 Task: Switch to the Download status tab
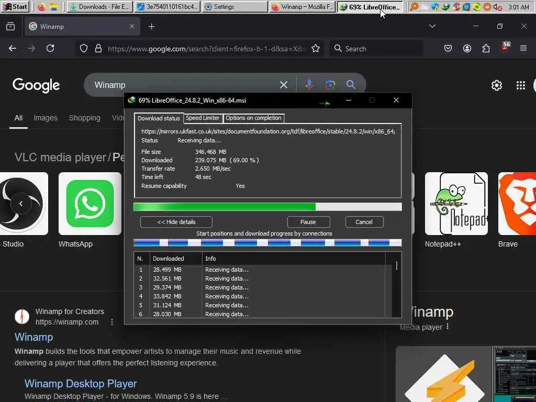[159, 118]
